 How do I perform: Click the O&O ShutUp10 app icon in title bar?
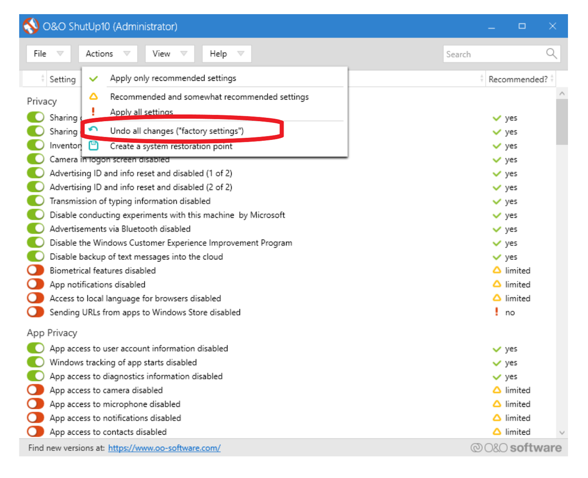coord(31,26)
